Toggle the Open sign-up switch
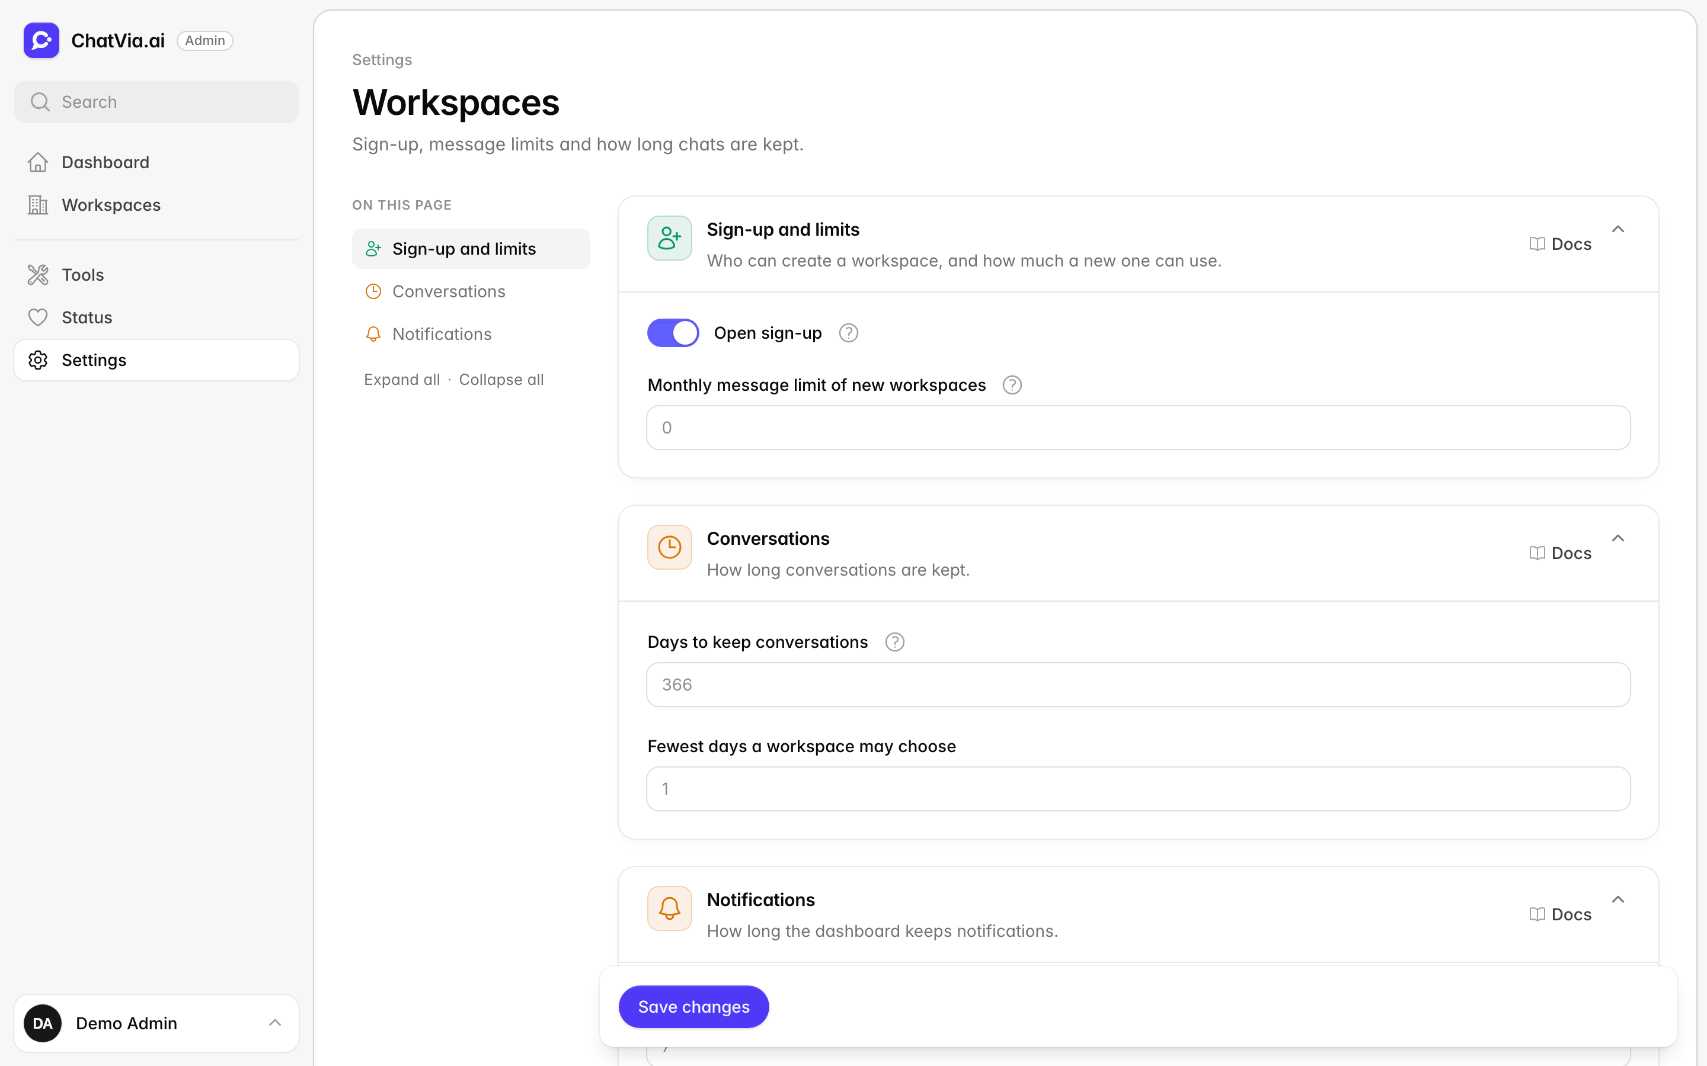The image size is (1707, 1066). point(673,333)
